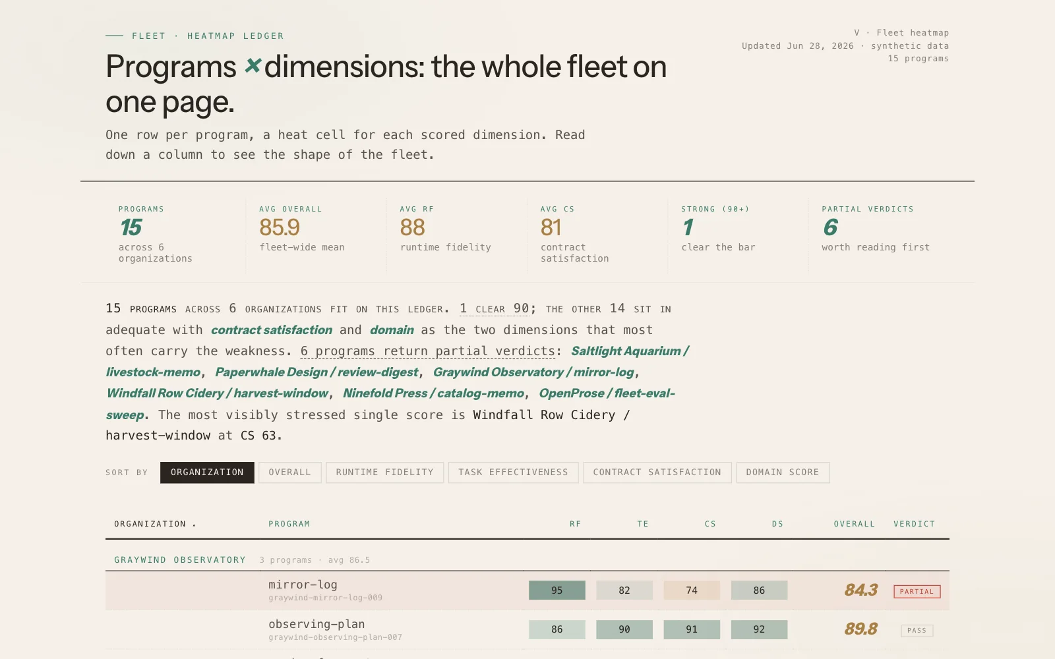Choose Task Effectiveness sorting
Viewport: 1055px width, 659px height.
[513, 473]
